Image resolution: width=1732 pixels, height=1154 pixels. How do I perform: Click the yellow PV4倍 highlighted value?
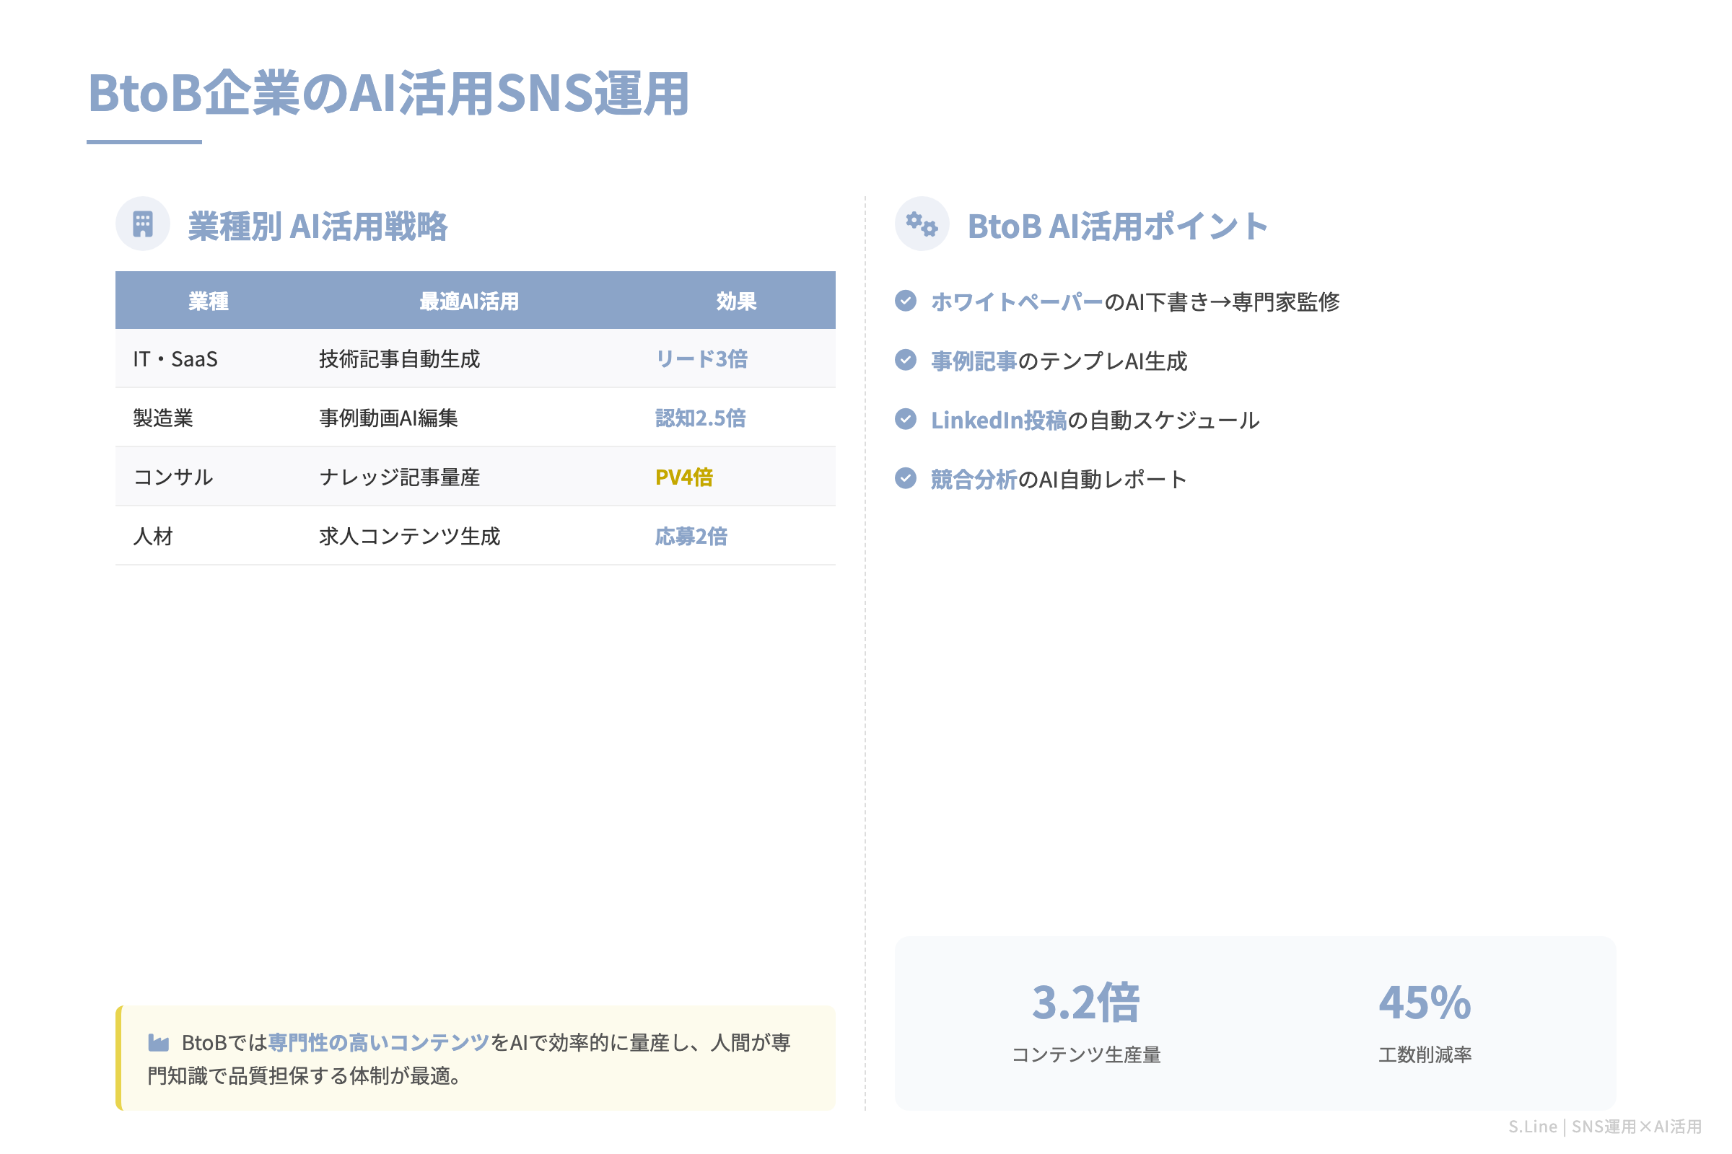[x=685, y=477]
